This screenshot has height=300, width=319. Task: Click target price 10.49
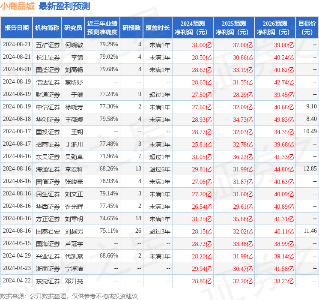[x=310, y=132]
